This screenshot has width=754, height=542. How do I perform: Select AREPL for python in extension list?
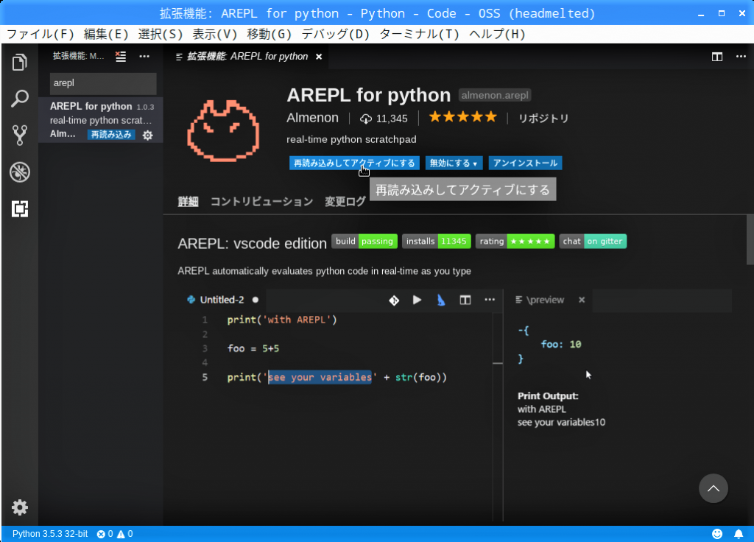[x=100, y=120]
